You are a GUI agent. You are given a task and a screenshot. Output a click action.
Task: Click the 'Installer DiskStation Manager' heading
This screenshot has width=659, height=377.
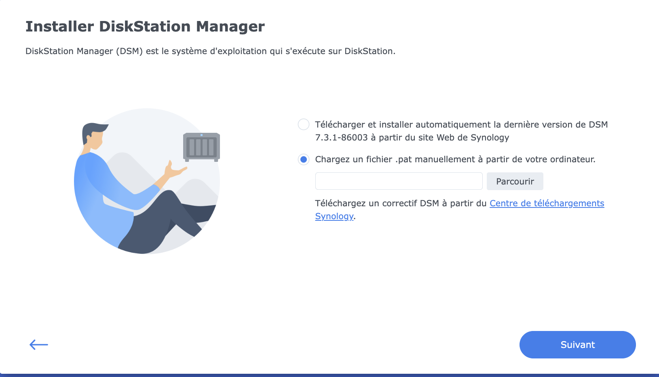pyautogui.click(x=145, y=27)
